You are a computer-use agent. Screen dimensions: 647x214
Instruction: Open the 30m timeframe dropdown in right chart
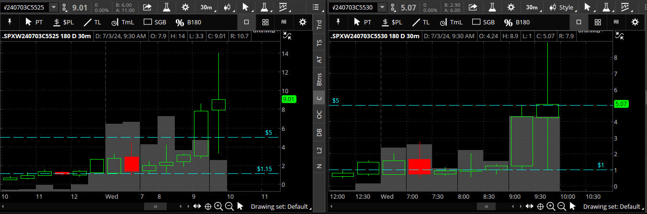tap(531, 7)
